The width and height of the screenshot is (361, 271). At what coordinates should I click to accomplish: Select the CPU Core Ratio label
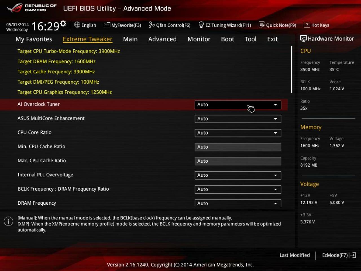click(34, 132)
